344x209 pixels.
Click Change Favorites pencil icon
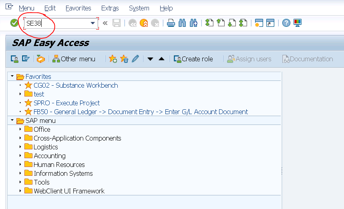pos(135,59)
